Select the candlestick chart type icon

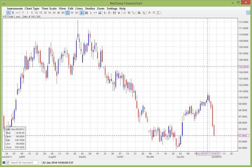pyautogui.click(x=9, y=13)
